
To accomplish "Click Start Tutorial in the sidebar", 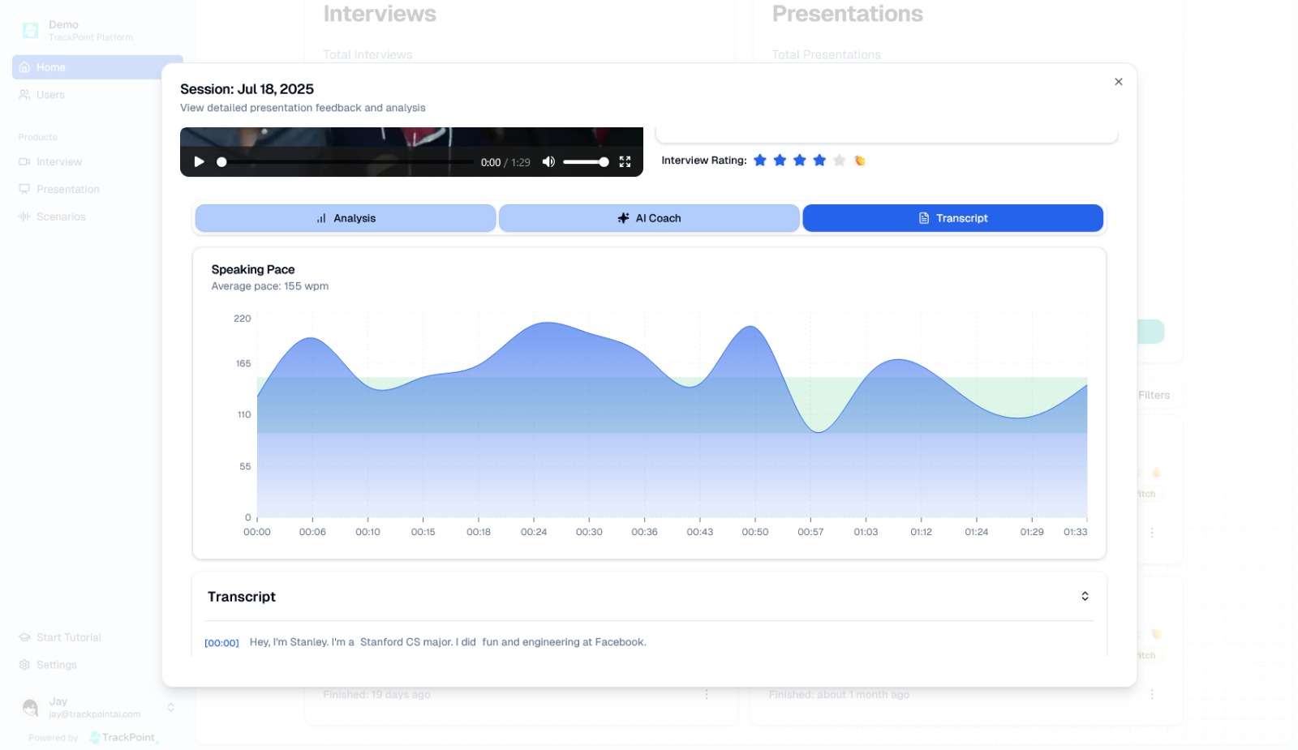I will 68,637.
